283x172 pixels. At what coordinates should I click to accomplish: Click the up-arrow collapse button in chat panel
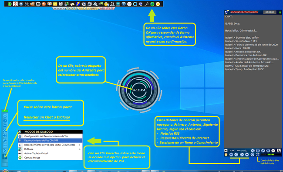coord(226,150)
